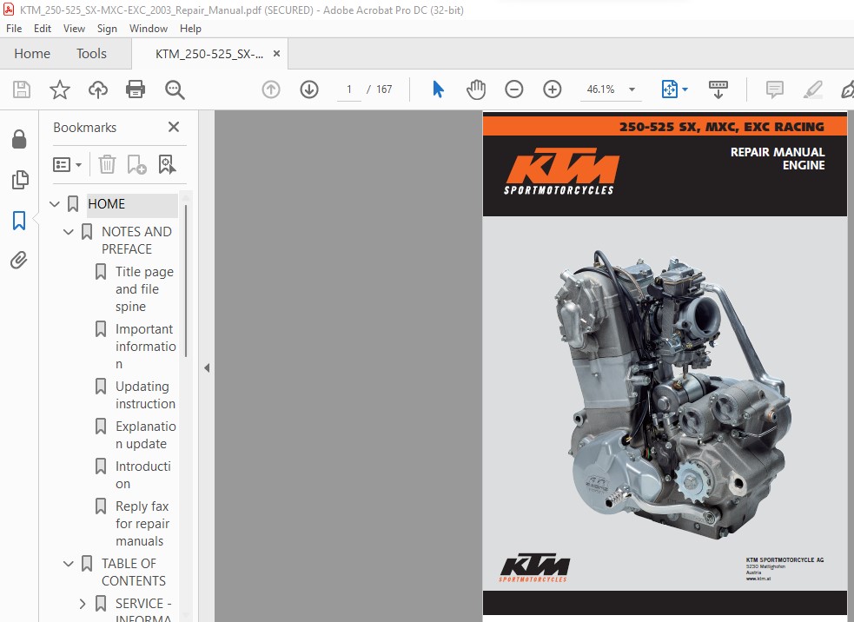The width and height of the screenshot is (854, 622).
Task: Open the Edit menu
Action: pyautogui.click(x=43, y=29)
